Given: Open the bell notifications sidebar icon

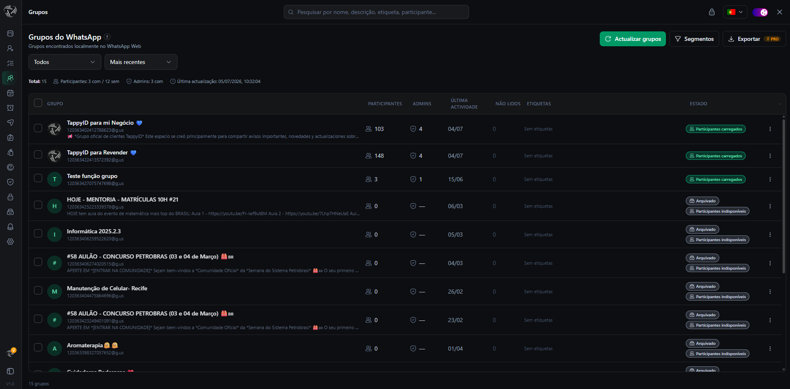Looking at the screenshot, I should click(x=10, y=227).
